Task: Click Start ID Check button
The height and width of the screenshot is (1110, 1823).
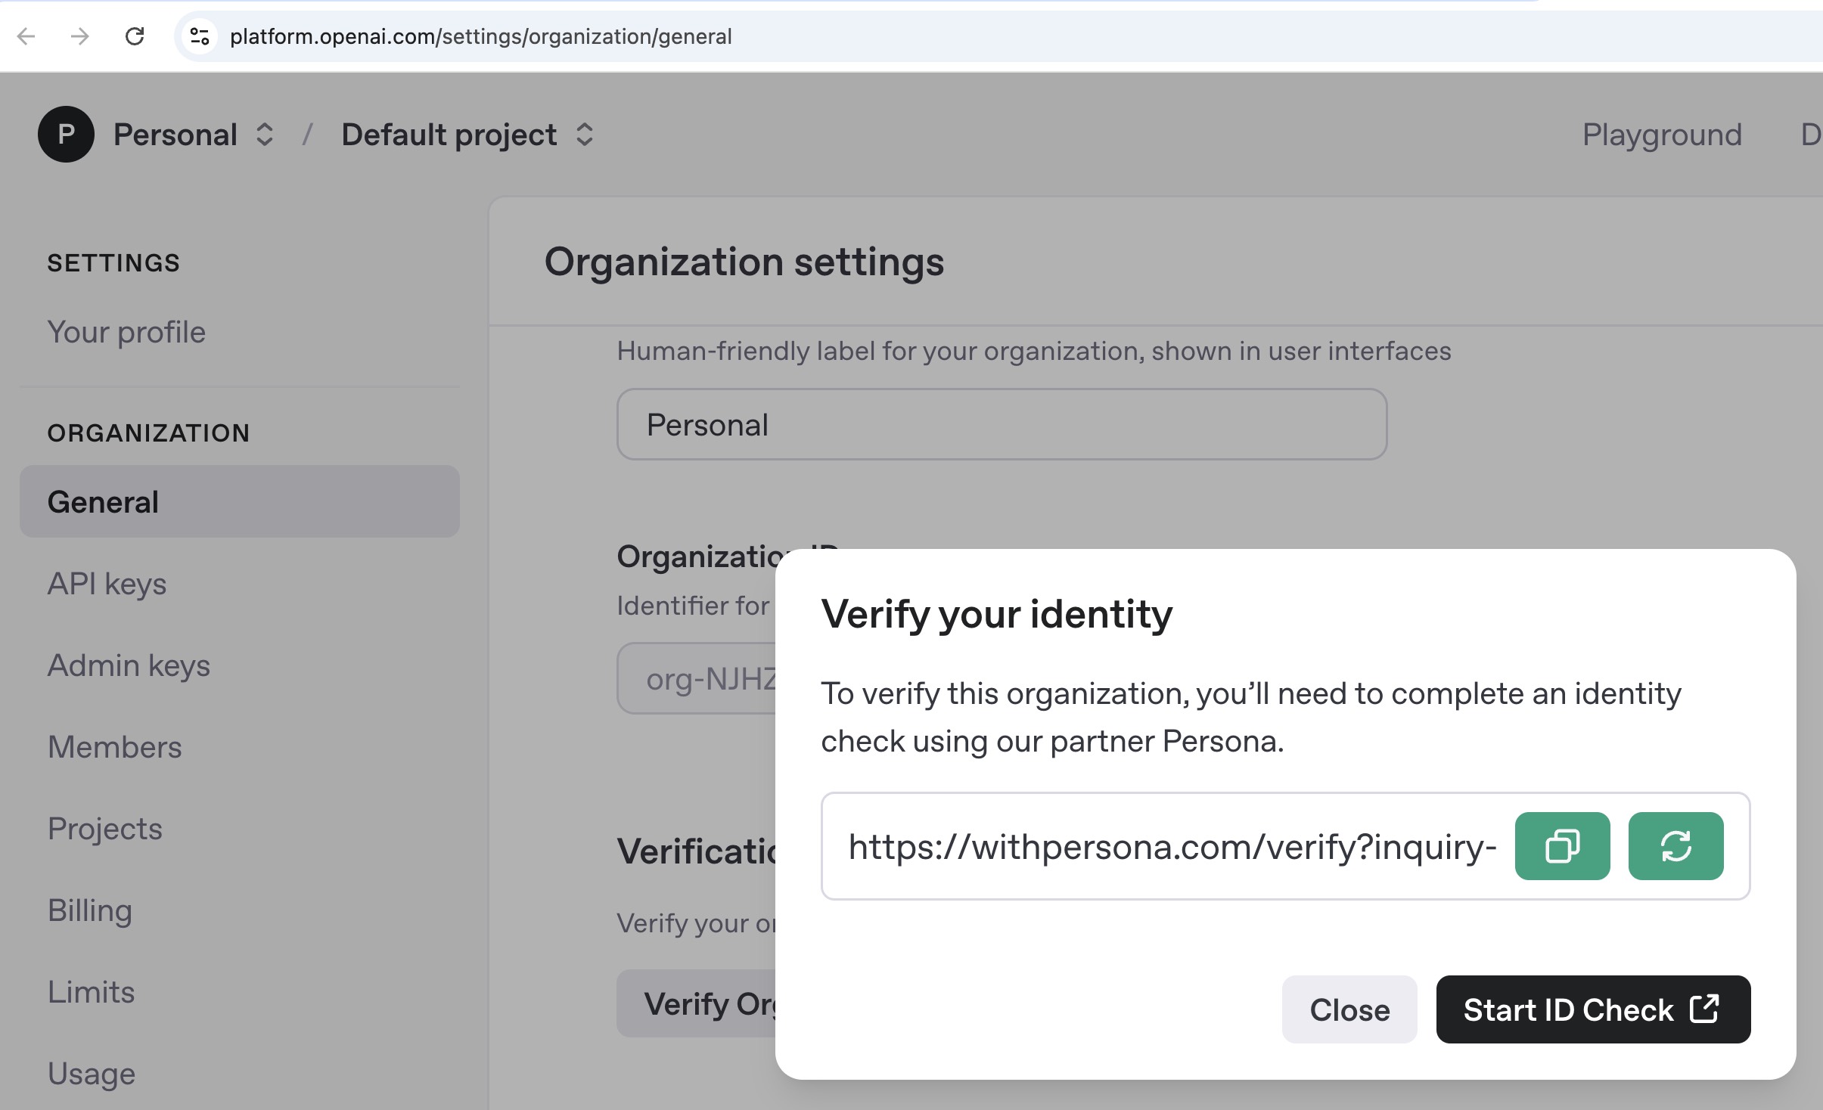Action: (x=1593, y=1009)
